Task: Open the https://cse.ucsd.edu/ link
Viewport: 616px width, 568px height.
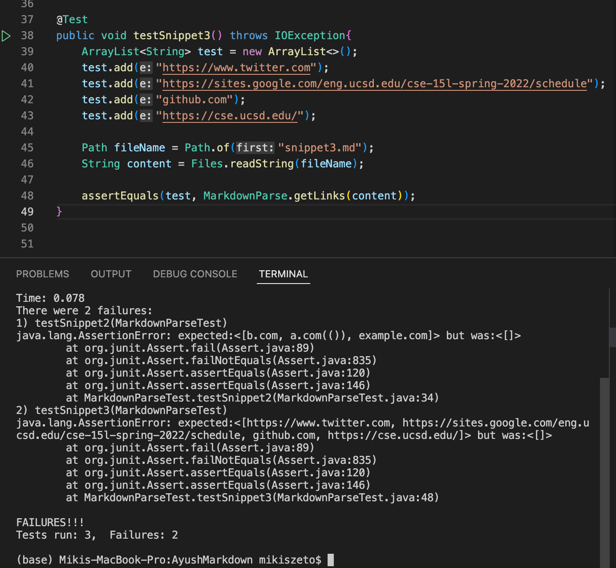Action: click(230, 116)
